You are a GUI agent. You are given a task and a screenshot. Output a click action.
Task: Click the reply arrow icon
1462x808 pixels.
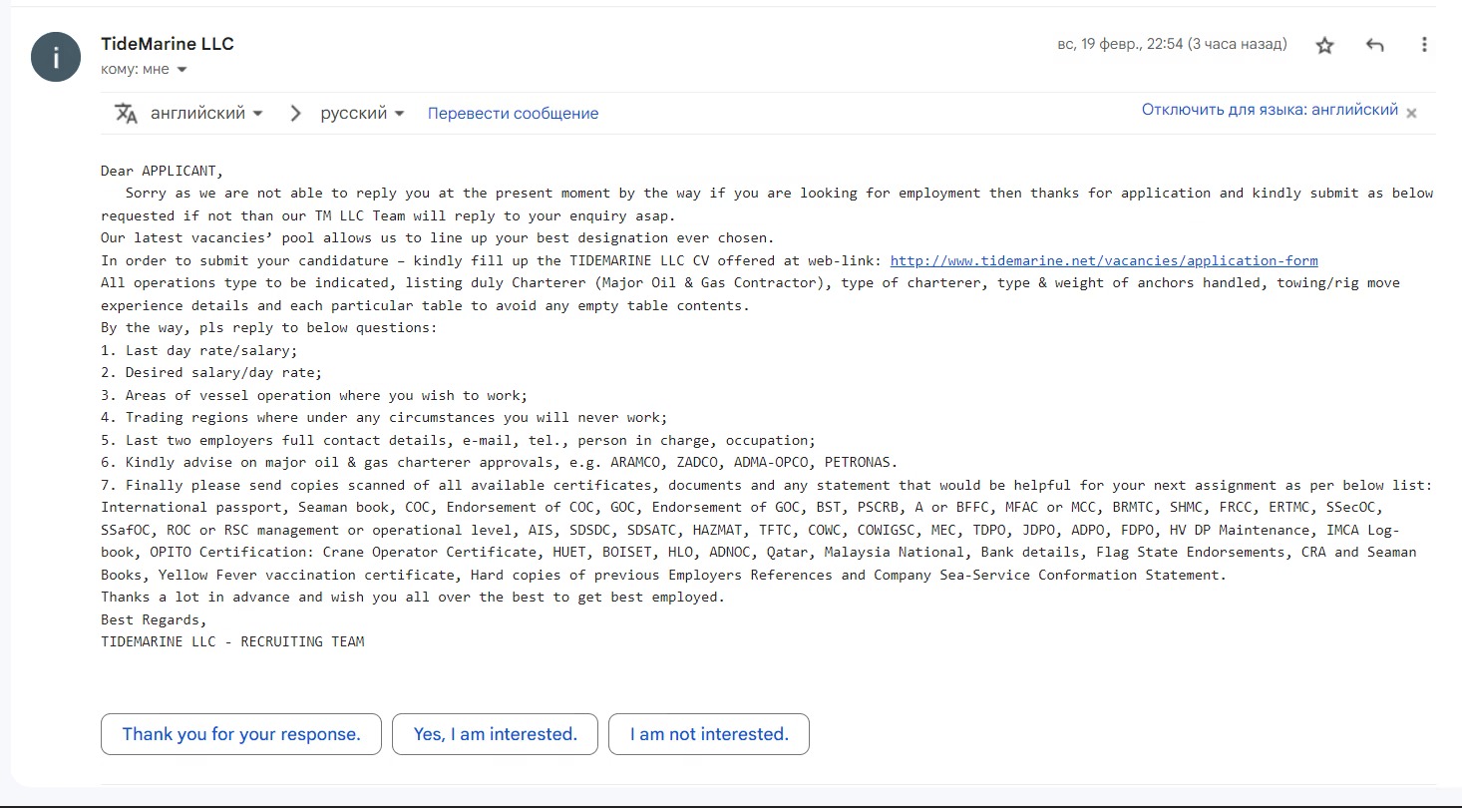pyautogui.click(x=1375, y=45)
